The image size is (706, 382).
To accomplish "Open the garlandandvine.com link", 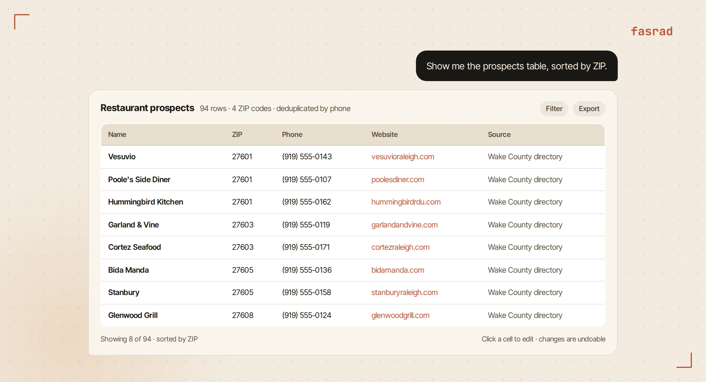I will [x=404, y=225].
